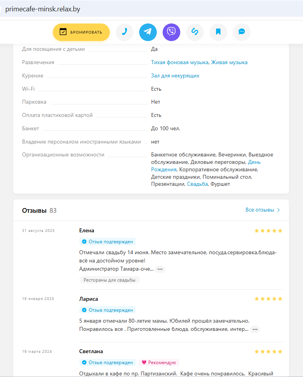Open the chat message bubble icon
This screenshot has height=377, width=303.
click(x=242, y=32)
